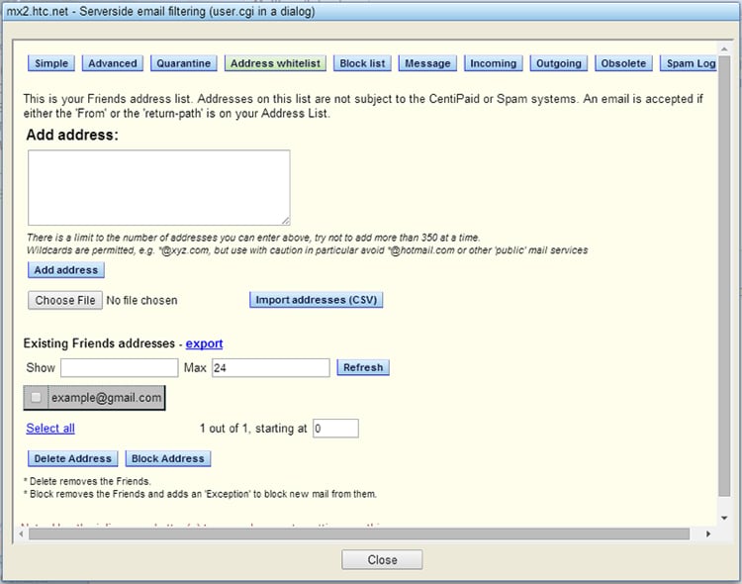Click the vertical scrollbar down arrow
This screenshot has width=742, height=584.
[x=724, y=518]
